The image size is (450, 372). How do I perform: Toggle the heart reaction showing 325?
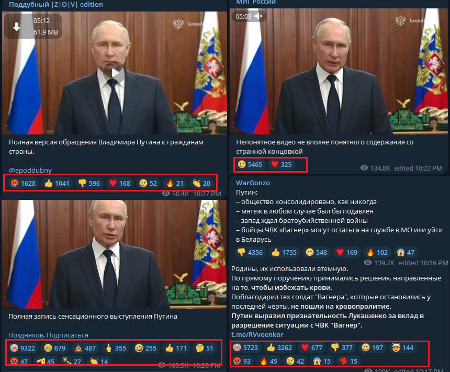(x=282, y=164)
